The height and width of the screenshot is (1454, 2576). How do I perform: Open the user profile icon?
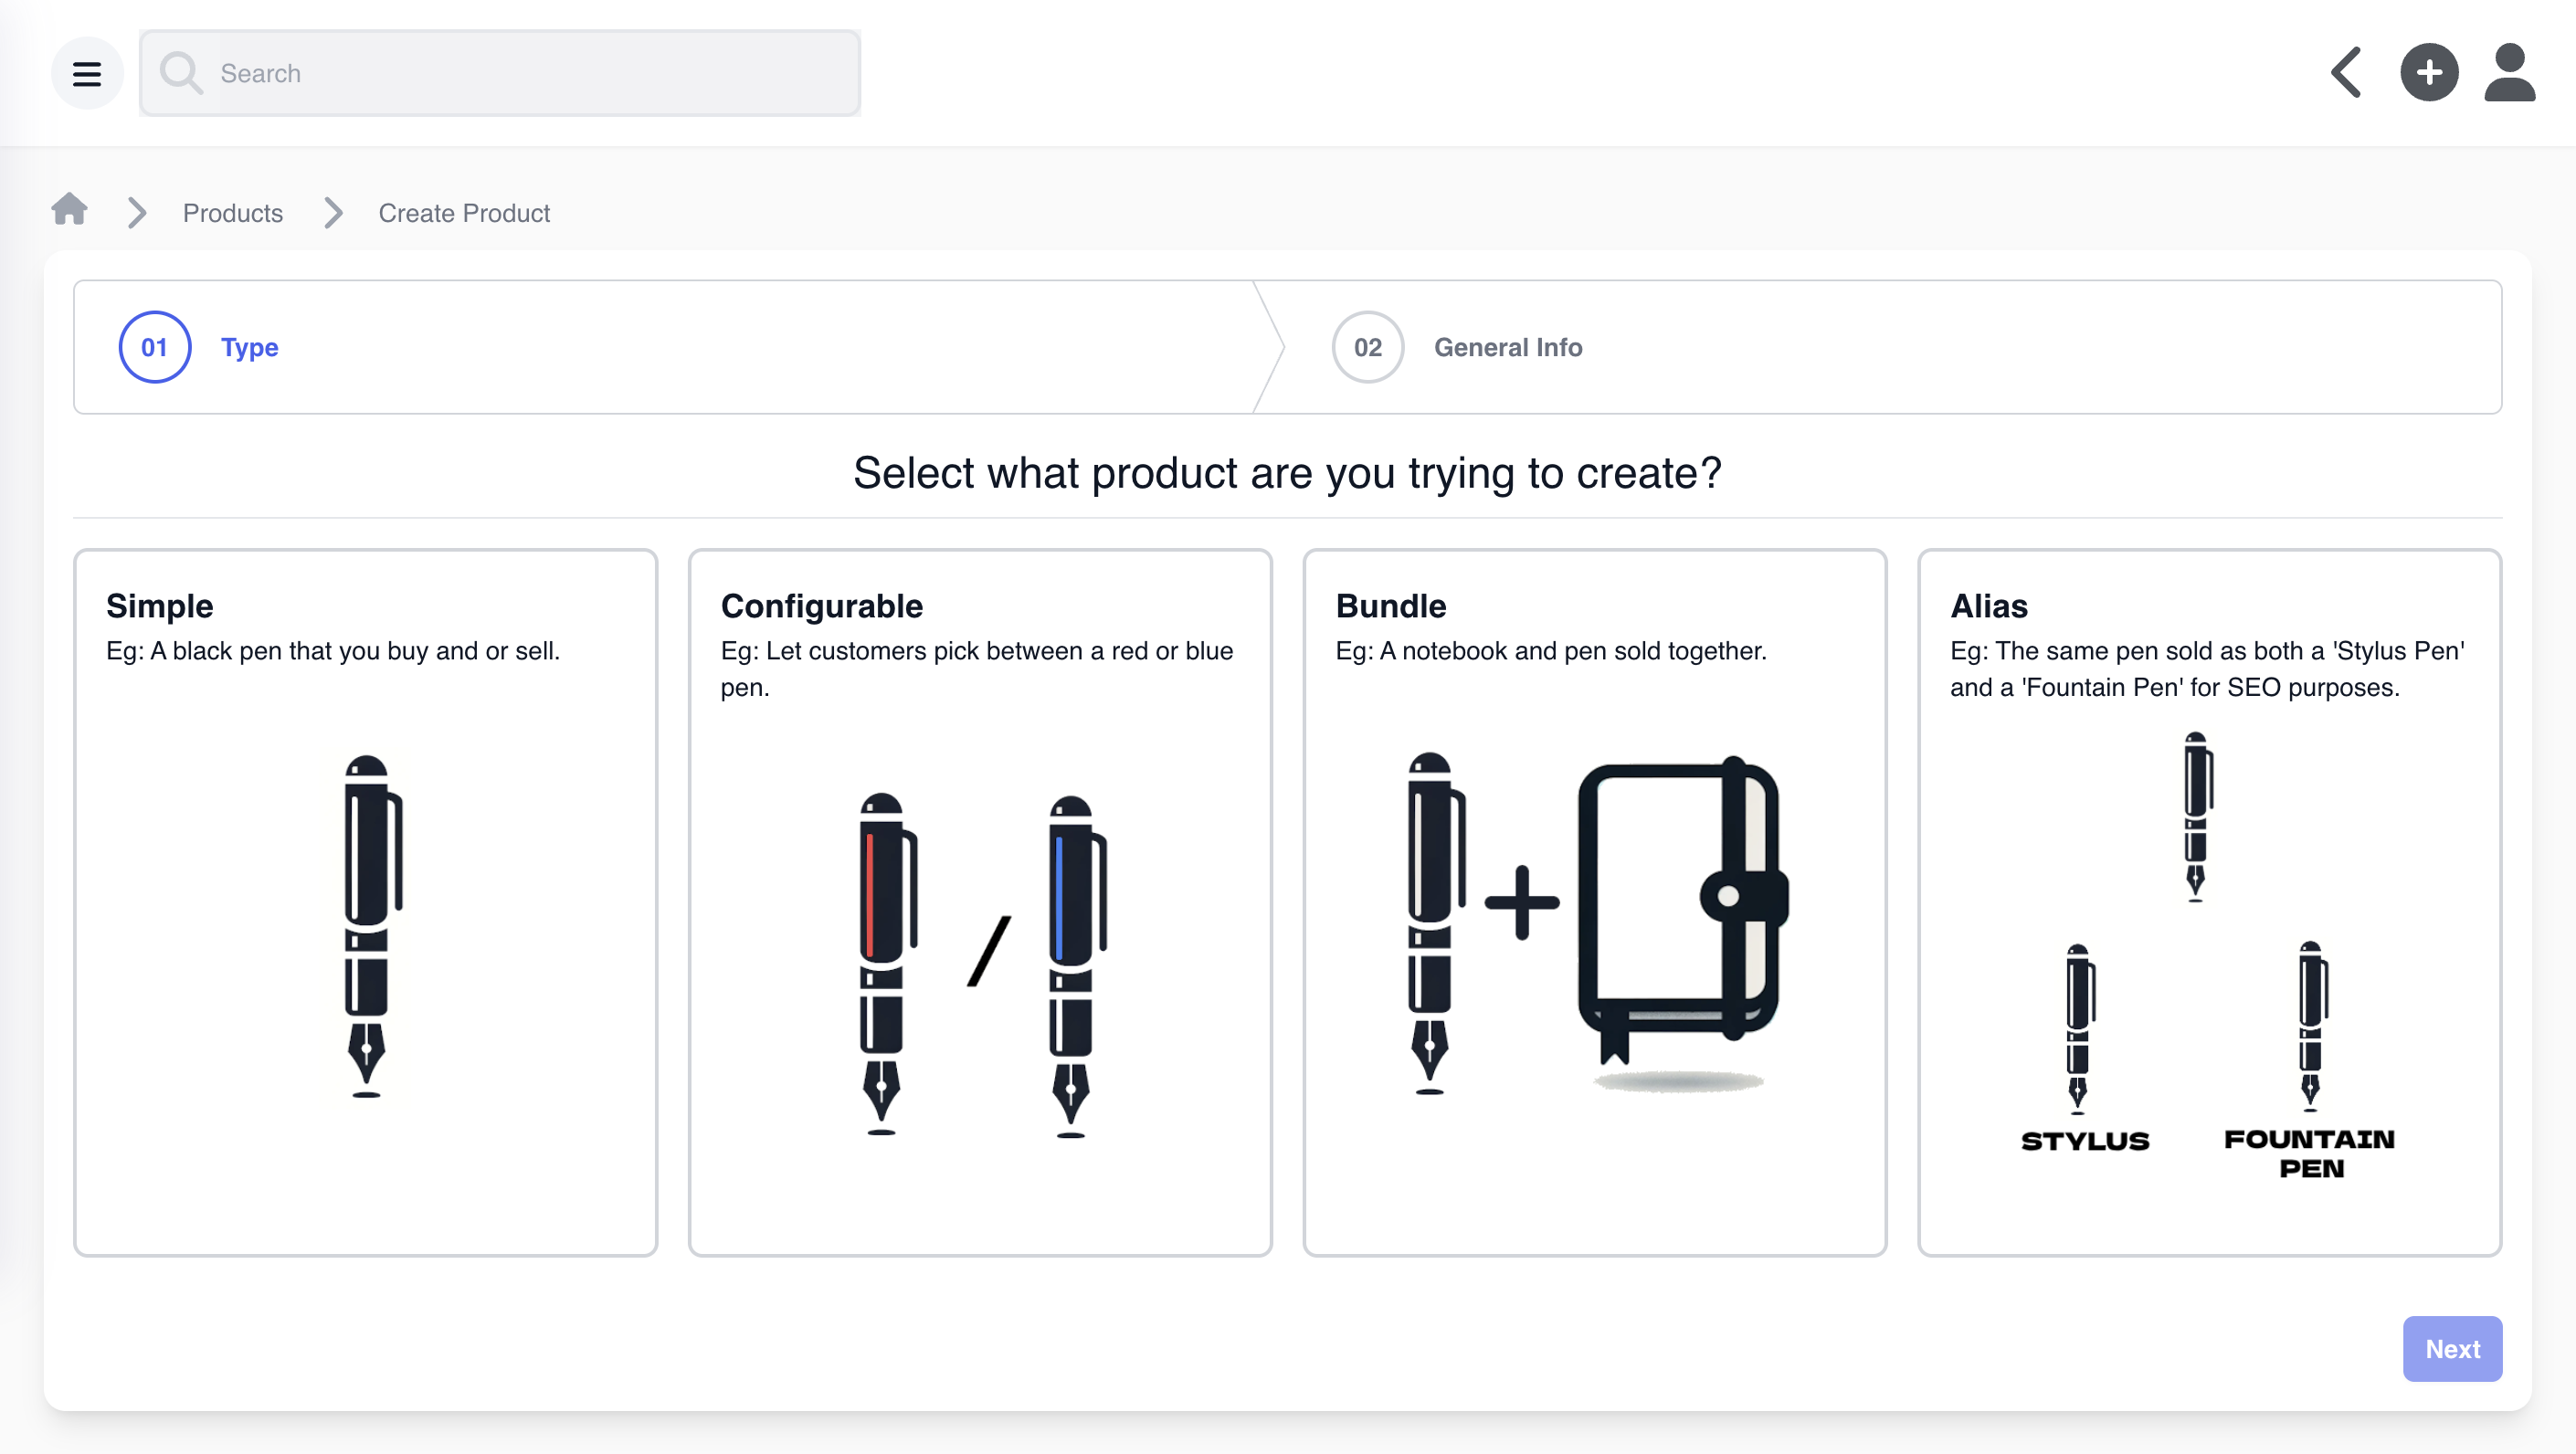pos(2509,73)
